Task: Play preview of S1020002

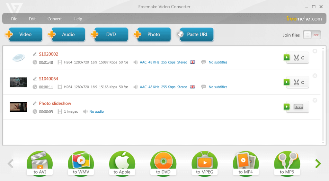Action: pos(287,57)
